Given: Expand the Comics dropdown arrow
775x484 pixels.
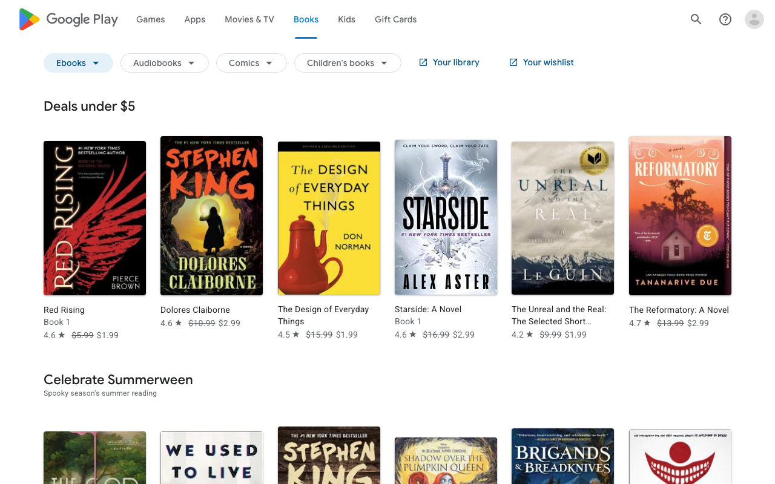Looking at the screenshot, I should click(x=269, y=63).
